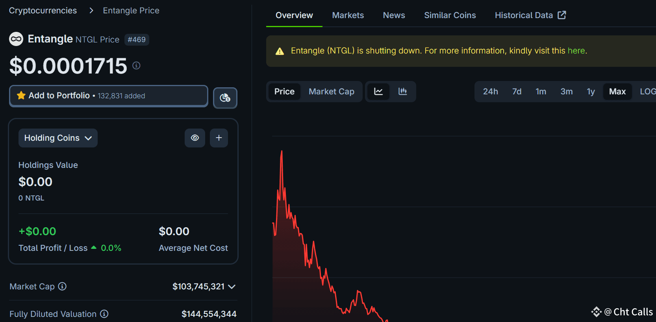
Task: Open the price info tooltip icon
Action: (x=136, y=65)
